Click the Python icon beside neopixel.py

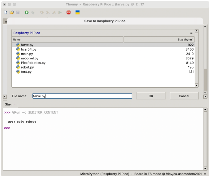(x=18, y=58)
